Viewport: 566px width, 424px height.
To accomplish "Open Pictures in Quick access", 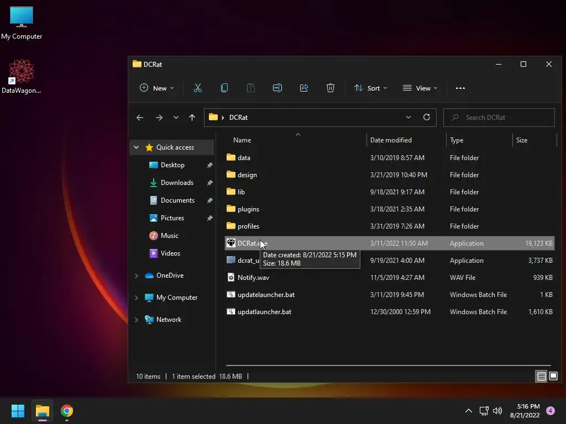I will (x=172, y=218).
